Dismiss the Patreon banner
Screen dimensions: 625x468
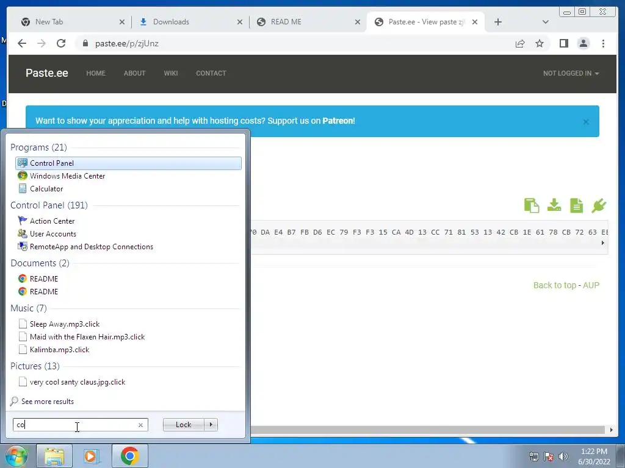[586, 122]
